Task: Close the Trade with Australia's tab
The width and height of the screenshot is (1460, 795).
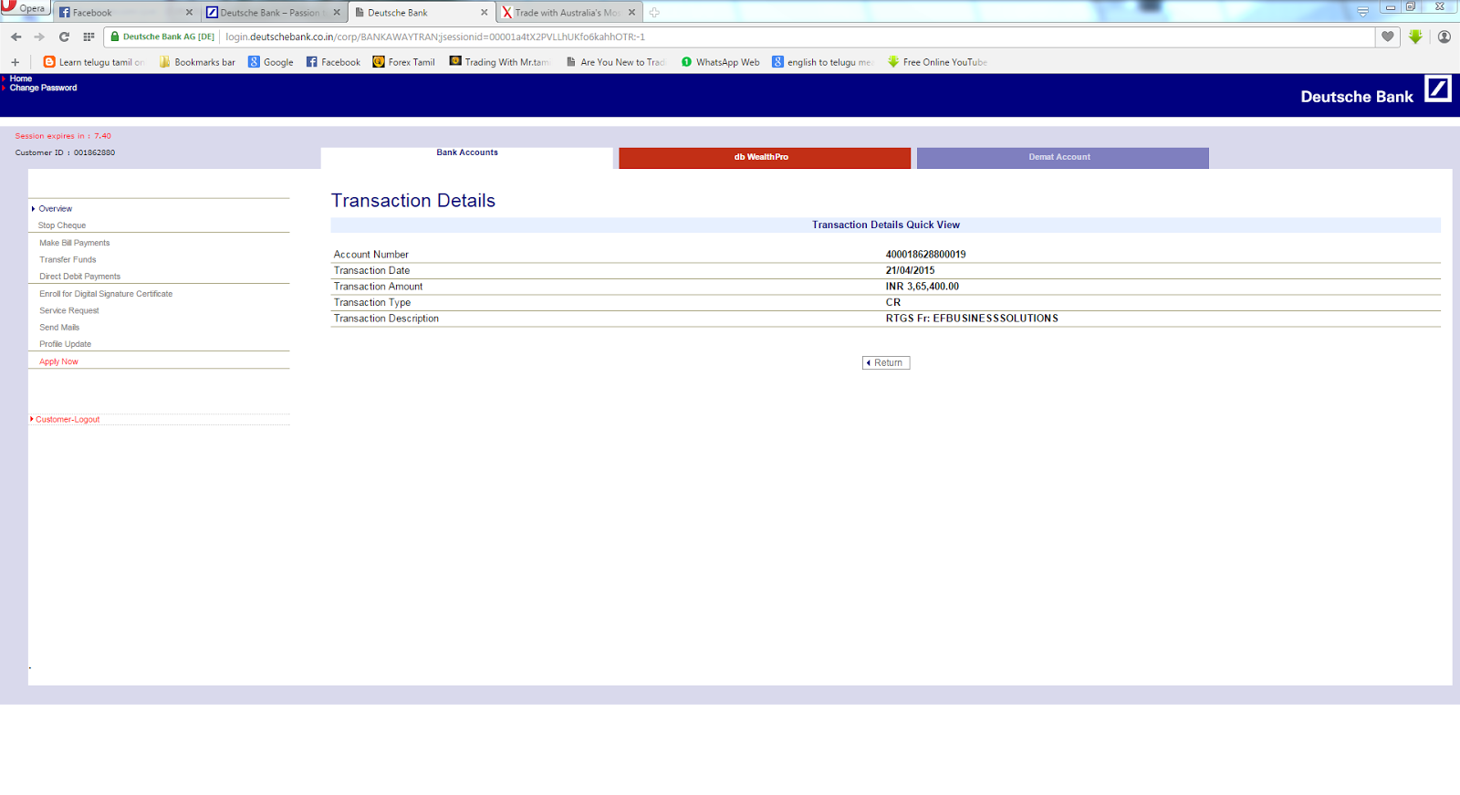Action: (x=631, y=13)
